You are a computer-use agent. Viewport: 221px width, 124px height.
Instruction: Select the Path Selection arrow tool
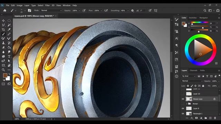tap(9, 61)
